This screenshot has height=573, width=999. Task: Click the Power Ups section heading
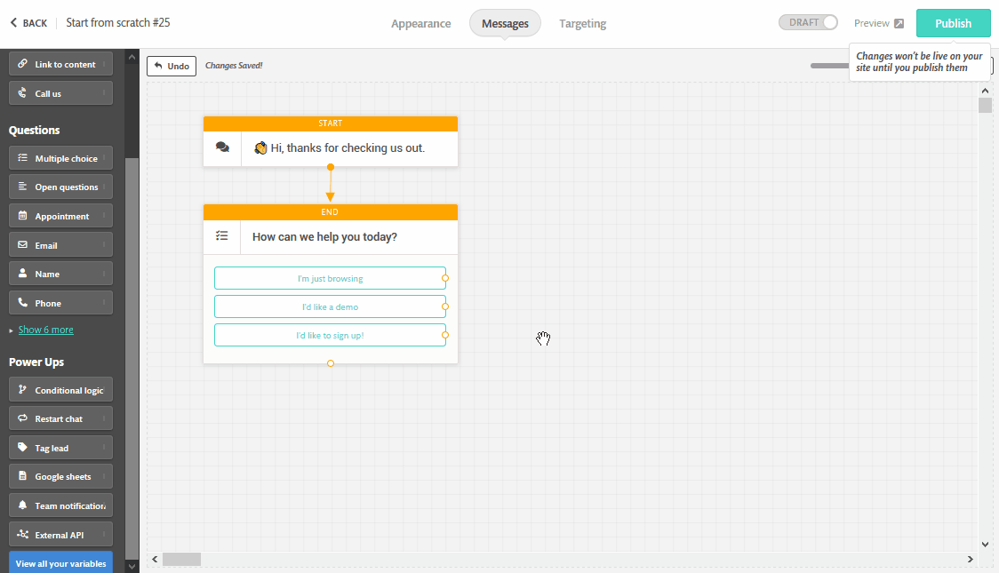[36, 362]
